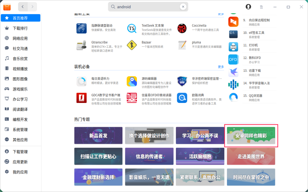
Task: Click the elf签名工具 icon
Action: click(x=233, y=34)
